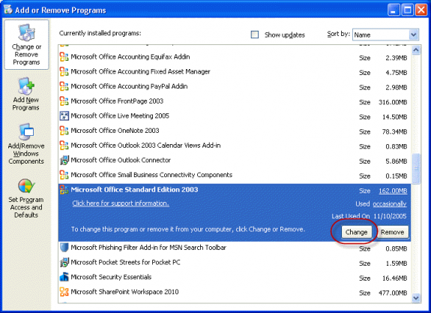
Task: Click the Change button for Office 2003
Action: (356, 232)
